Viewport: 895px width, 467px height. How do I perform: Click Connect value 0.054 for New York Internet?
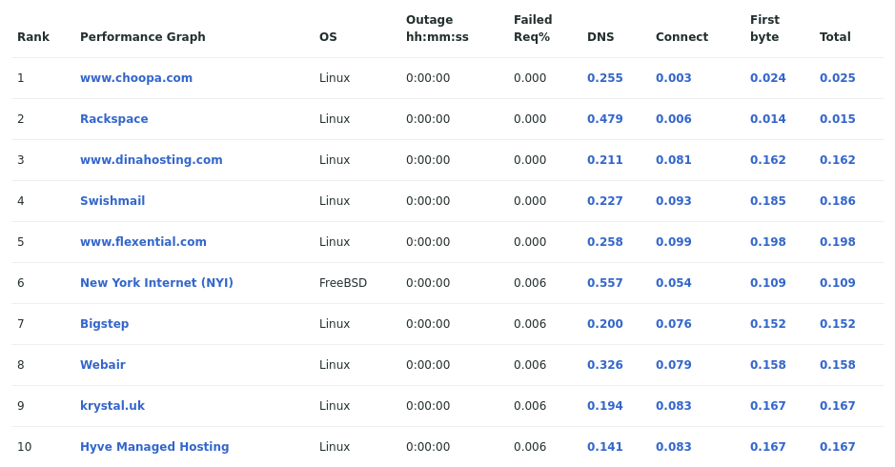pyautogui.click(x=674, y=283)
